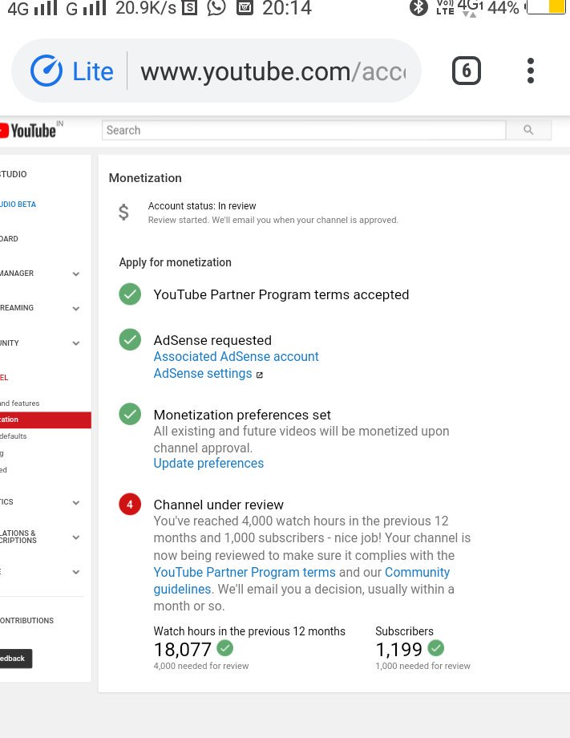Open Dashboard in the sidebar
This screenshot has height=738, width=570.
point(9,238)
